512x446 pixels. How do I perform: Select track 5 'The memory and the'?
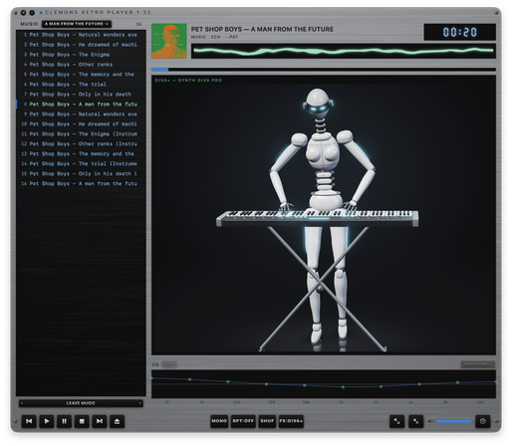pyautogui.click(x=81, y=75)
